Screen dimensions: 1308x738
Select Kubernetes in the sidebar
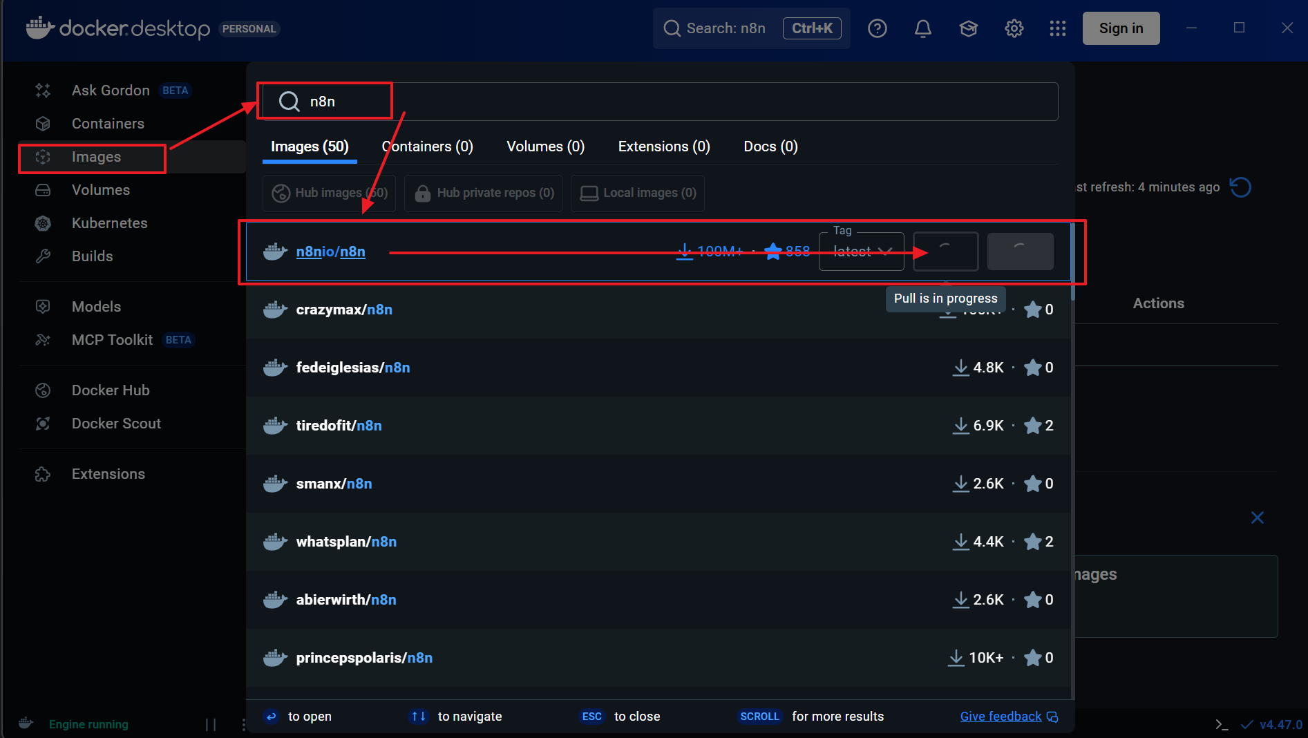[109, 223]
